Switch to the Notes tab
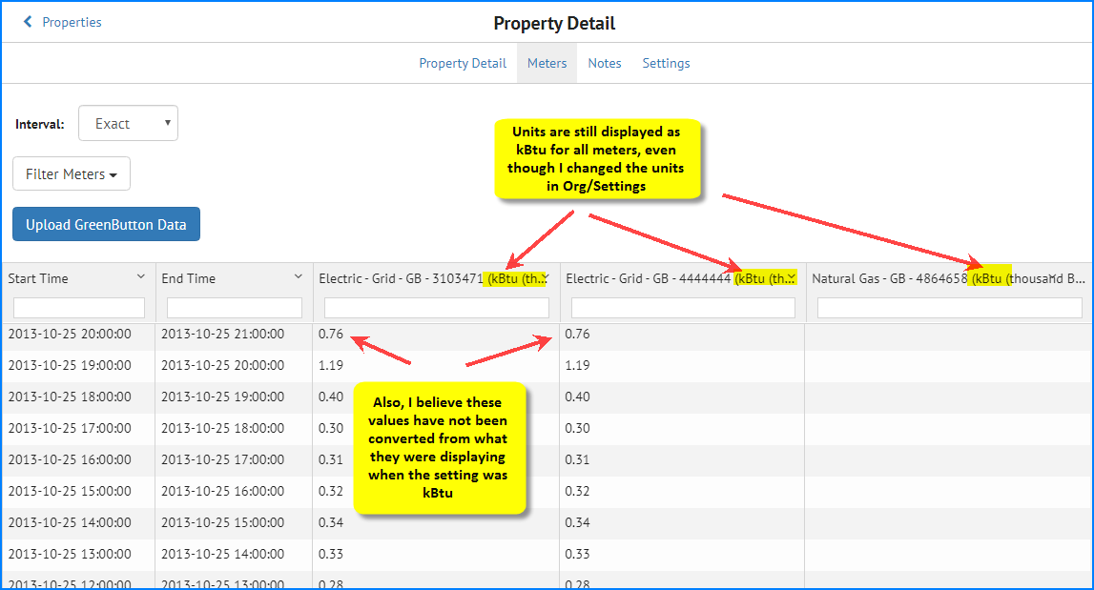Screen dimensions: 1094x590 pos(605,63)
